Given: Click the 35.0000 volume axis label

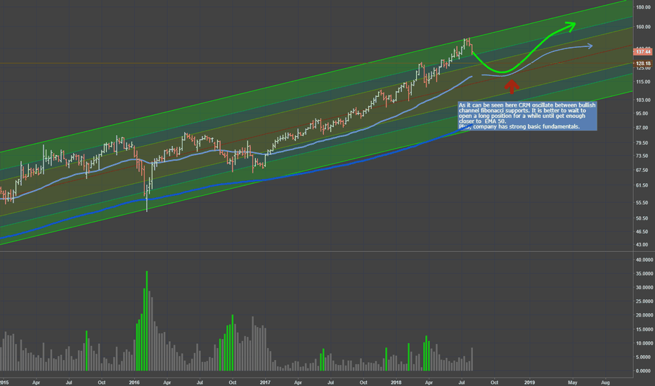Looking at the screenshot, I should 644,273.
